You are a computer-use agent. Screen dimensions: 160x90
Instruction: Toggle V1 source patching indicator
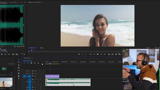pyautogui.click(x=24, y=76)
